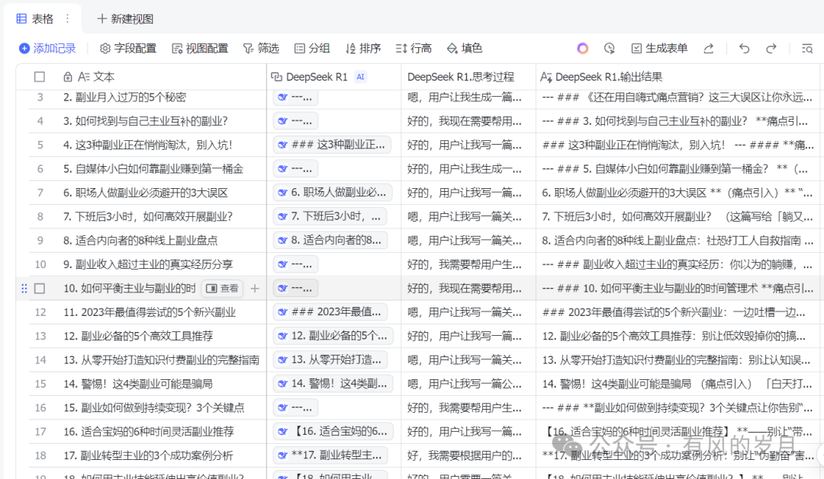The image size is (824, 479).
Task: Click chip '7. 下班后3小时, ...'
Action: tap(330, 217)
